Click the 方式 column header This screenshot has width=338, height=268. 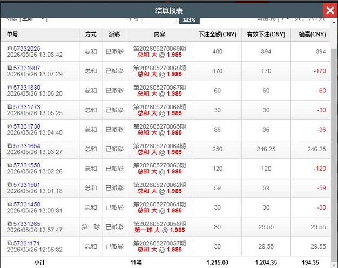coord(91,34)
